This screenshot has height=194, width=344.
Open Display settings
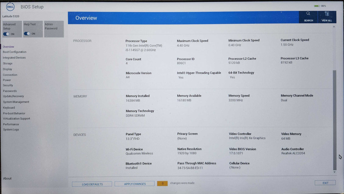[x=7, y=69]
